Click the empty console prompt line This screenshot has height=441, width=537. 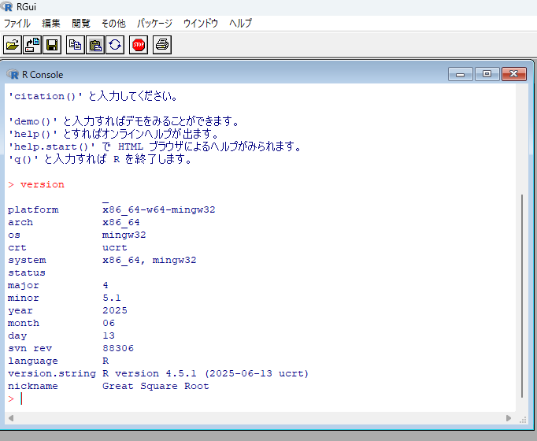coord(157,399)
